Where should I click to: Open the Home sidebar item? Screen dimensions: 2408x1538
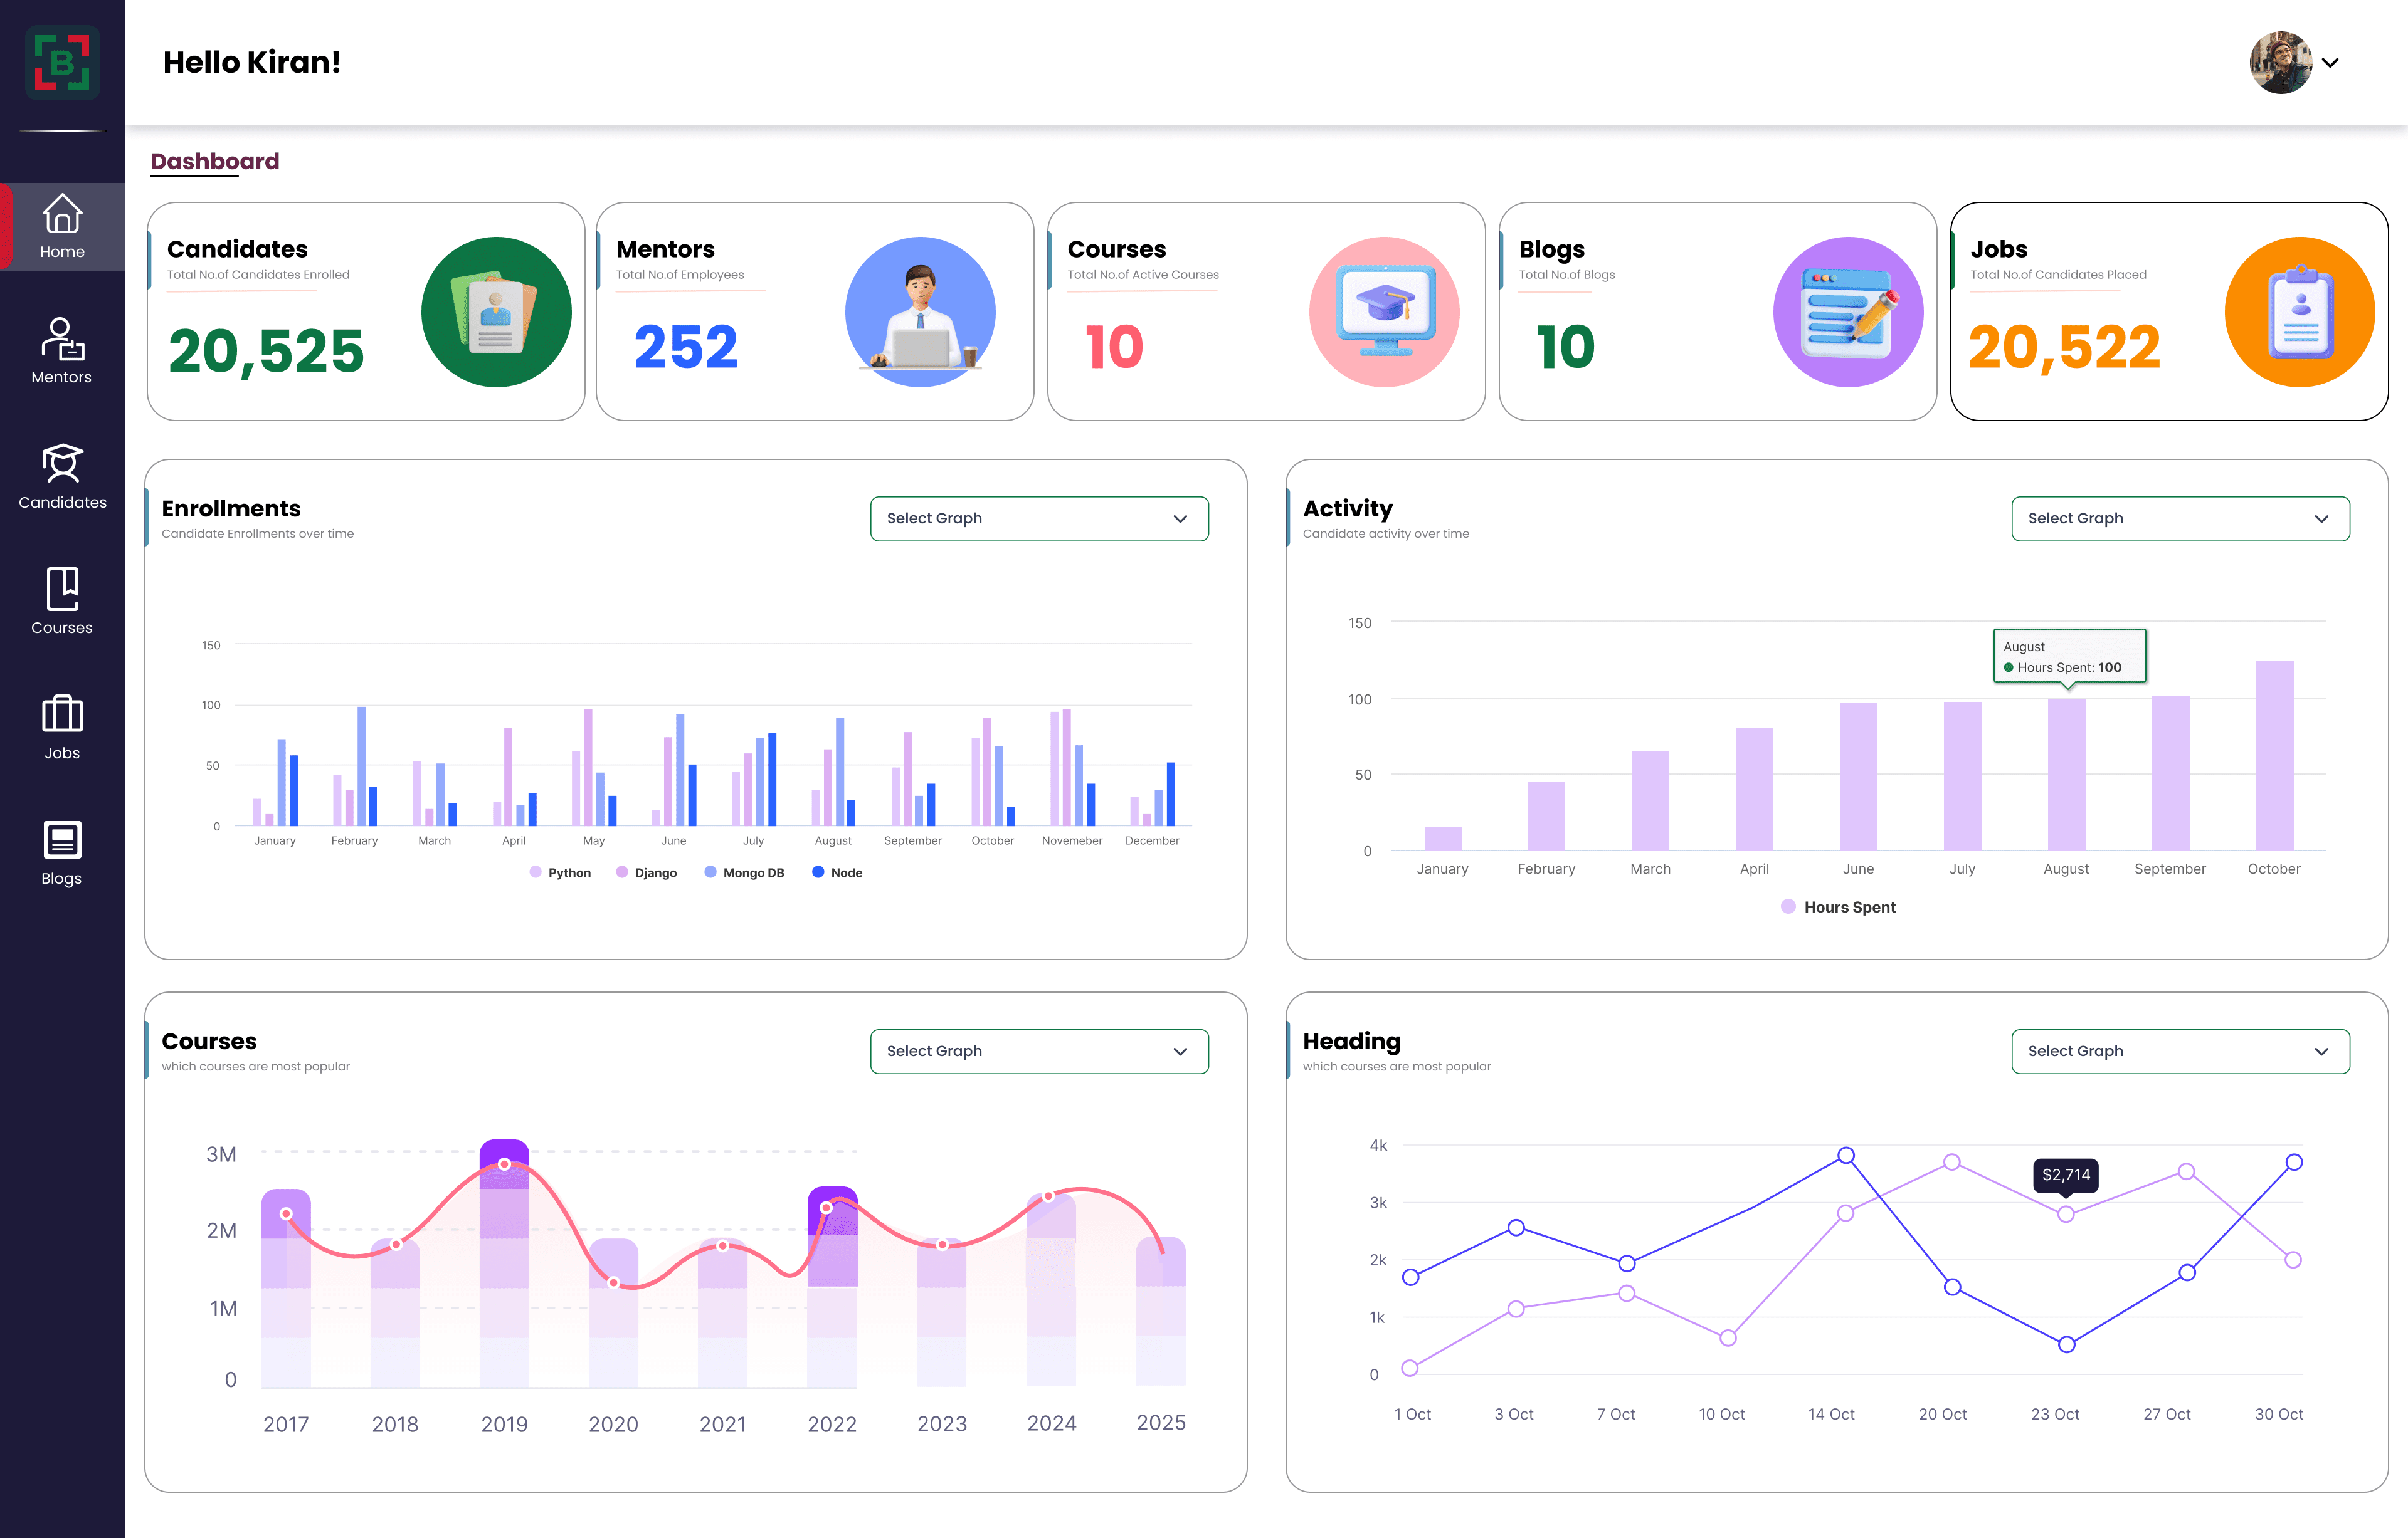point(62,227)
